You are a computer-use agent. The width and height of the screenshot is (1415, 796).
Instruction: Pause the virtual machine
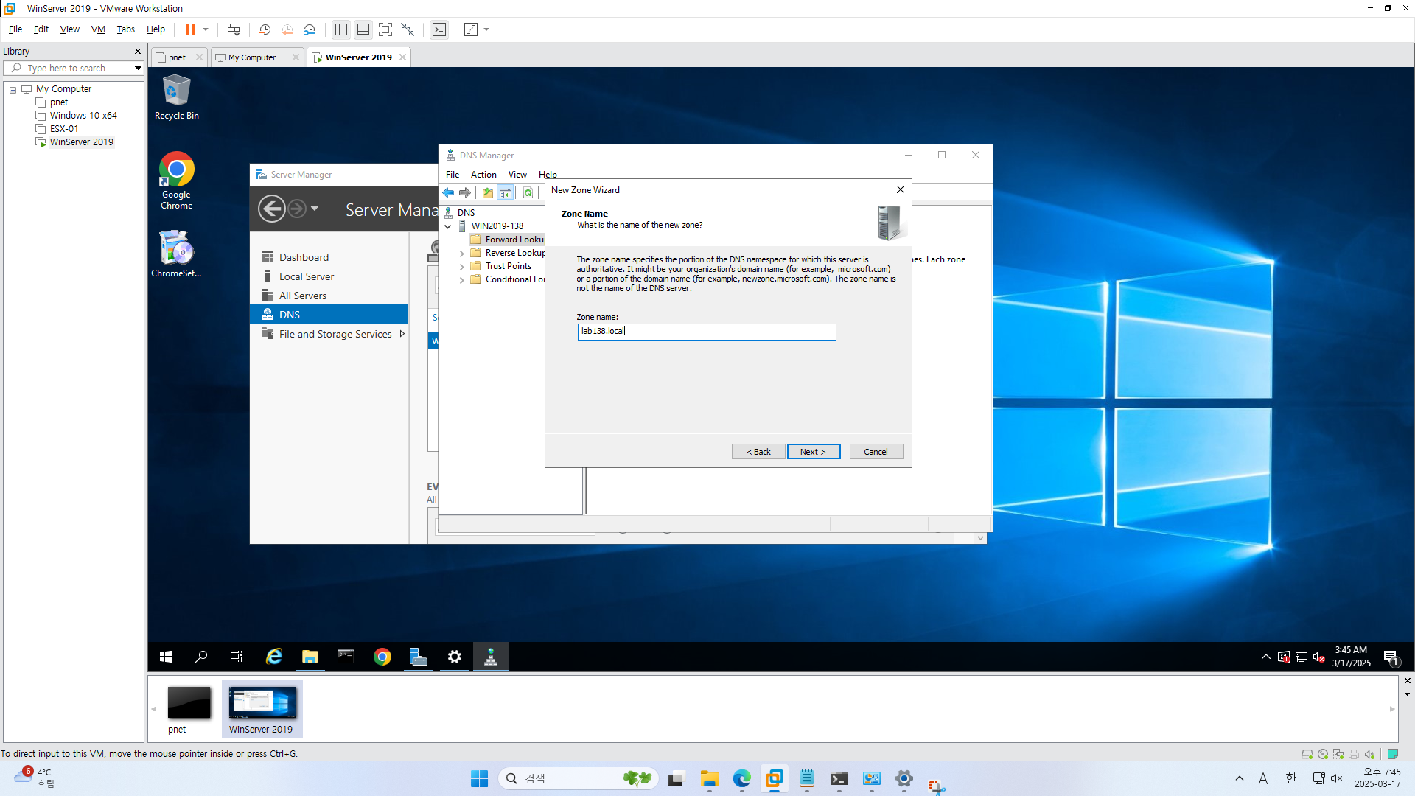coord(189,29)
